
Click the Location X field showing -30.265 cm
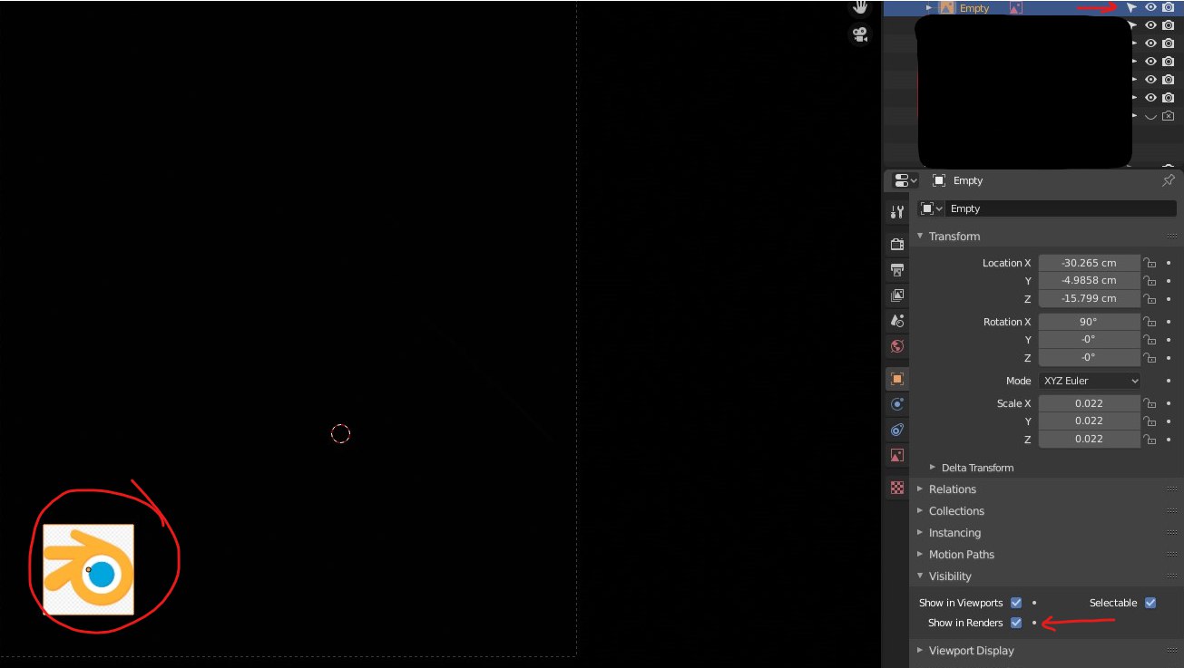pos(1090,263)
